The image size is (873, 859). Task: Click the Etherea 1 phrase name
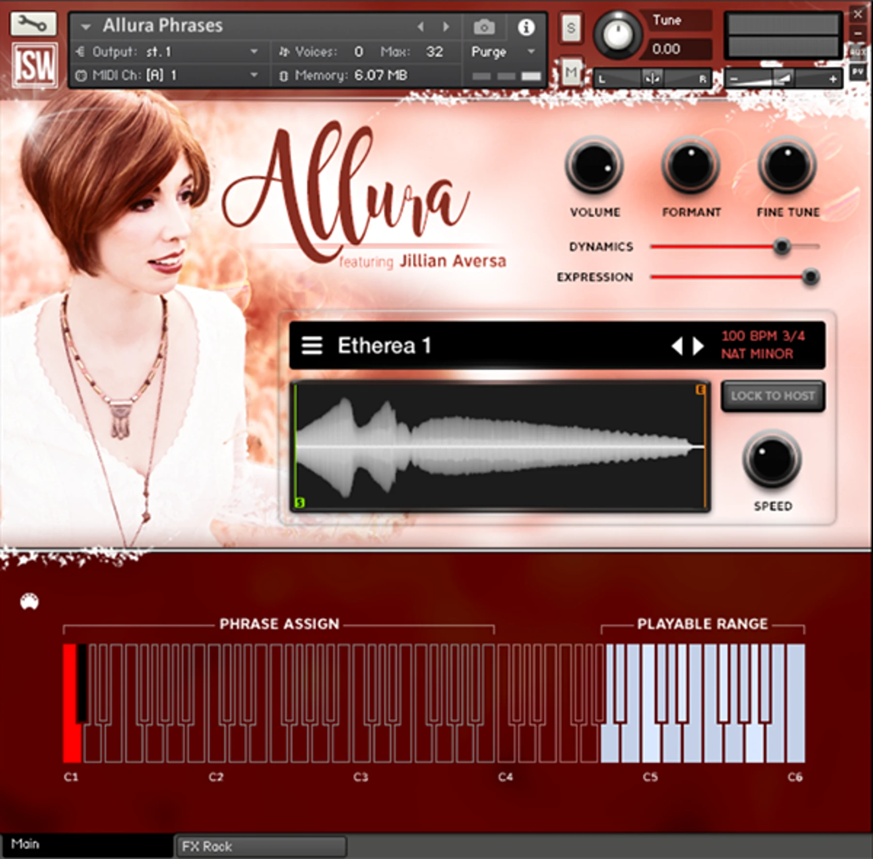point(384,346)
